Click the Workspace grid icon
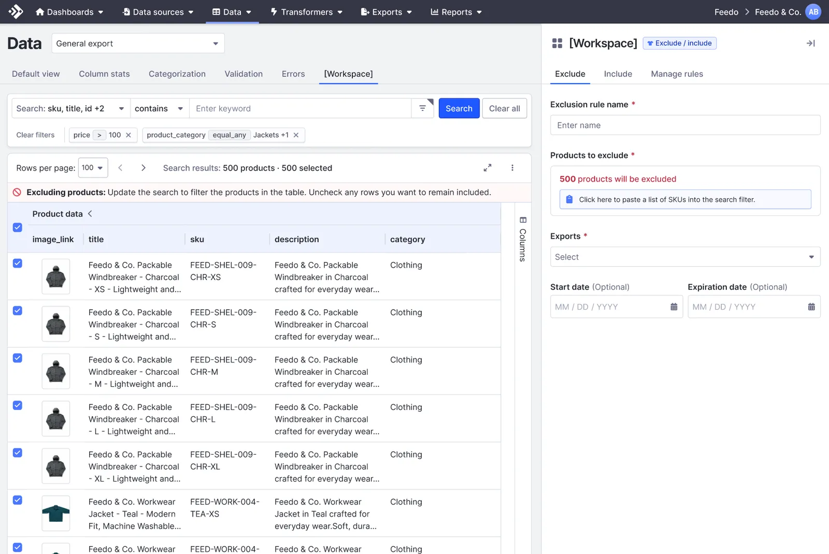The width and height of the screenshot is (829, 554). [558, 43]
